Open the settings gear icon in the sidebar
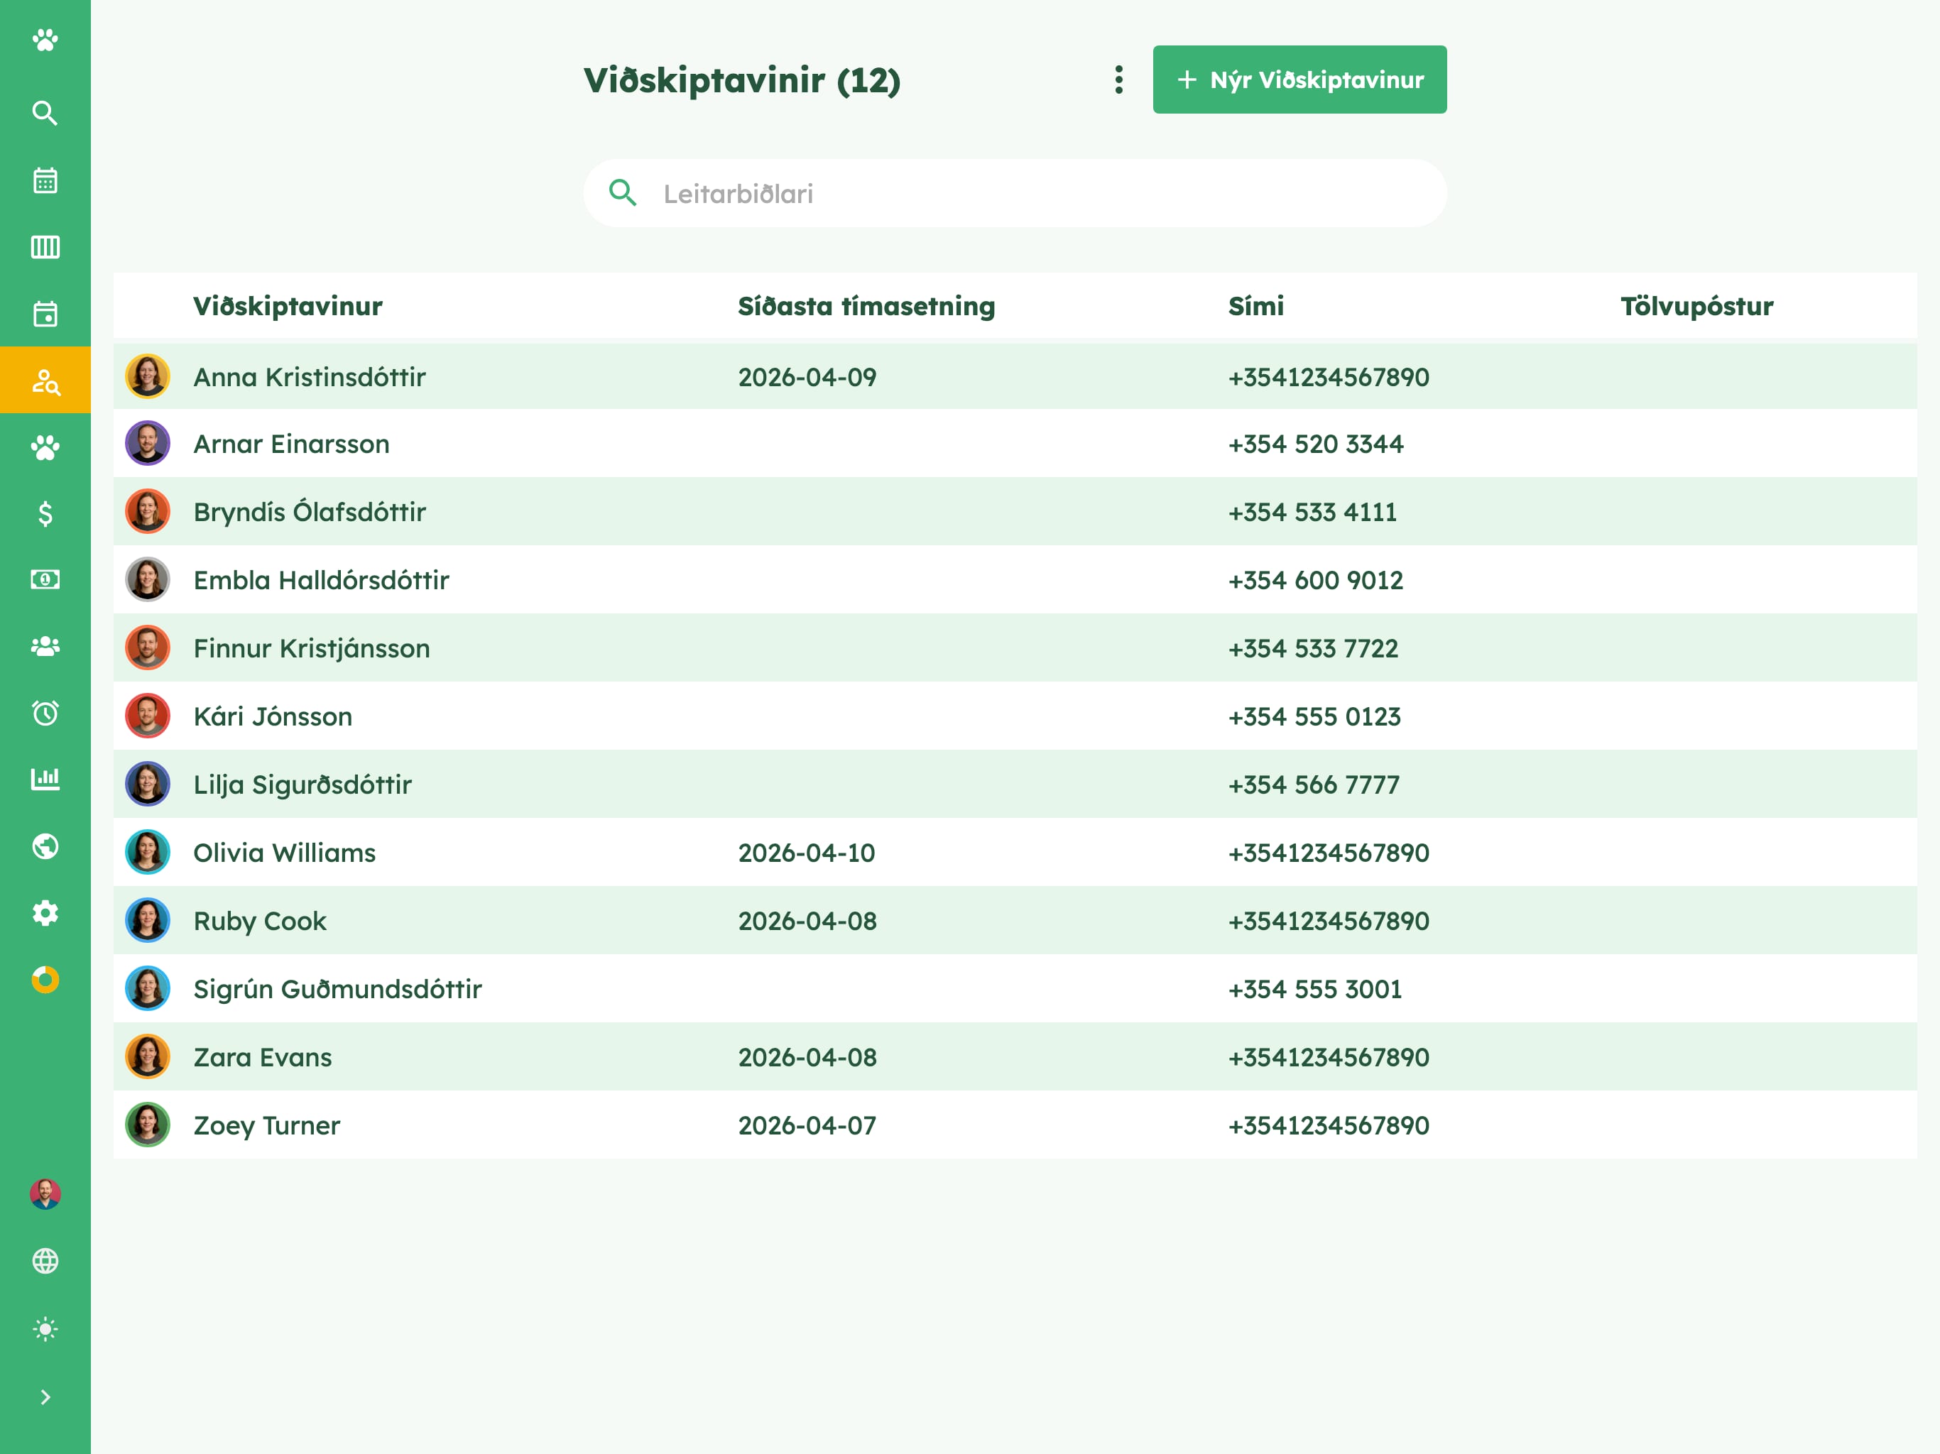 (x=45, y=913)
